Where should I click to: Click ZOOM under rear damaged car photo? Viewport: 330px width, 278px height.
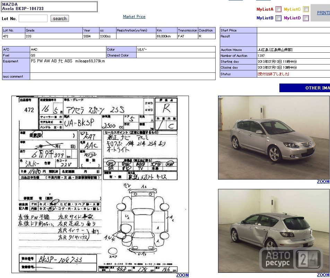[323, 275]
